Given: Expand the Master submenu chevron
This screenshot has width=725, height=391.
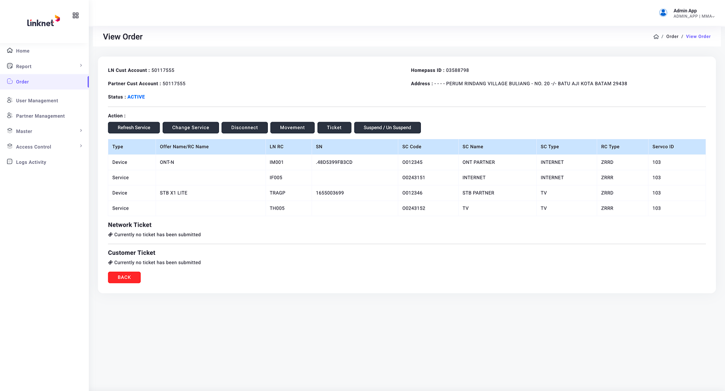Looking at the screenshot, I should pos(81,131).
